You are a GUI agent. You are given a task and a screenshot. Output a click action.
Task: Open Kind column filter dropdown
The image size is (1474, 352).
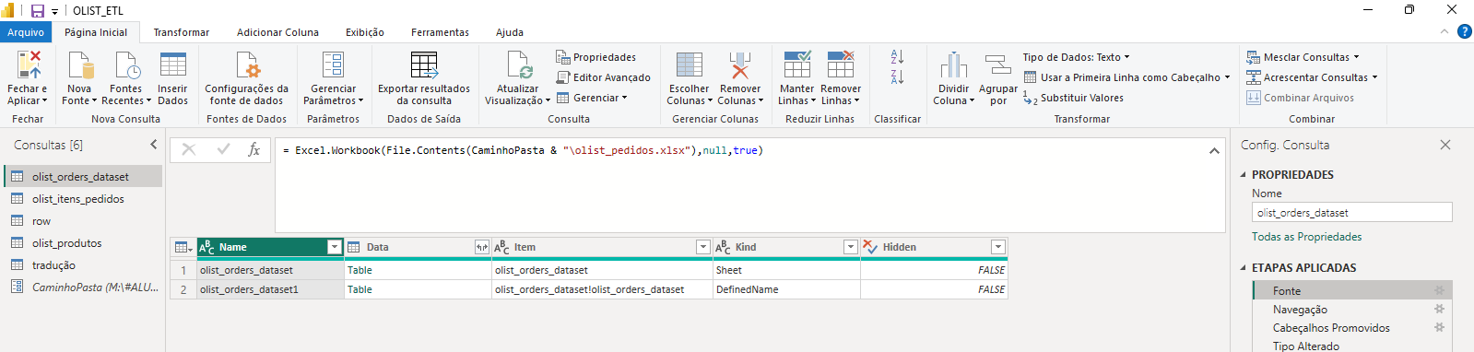coord(850,247)
